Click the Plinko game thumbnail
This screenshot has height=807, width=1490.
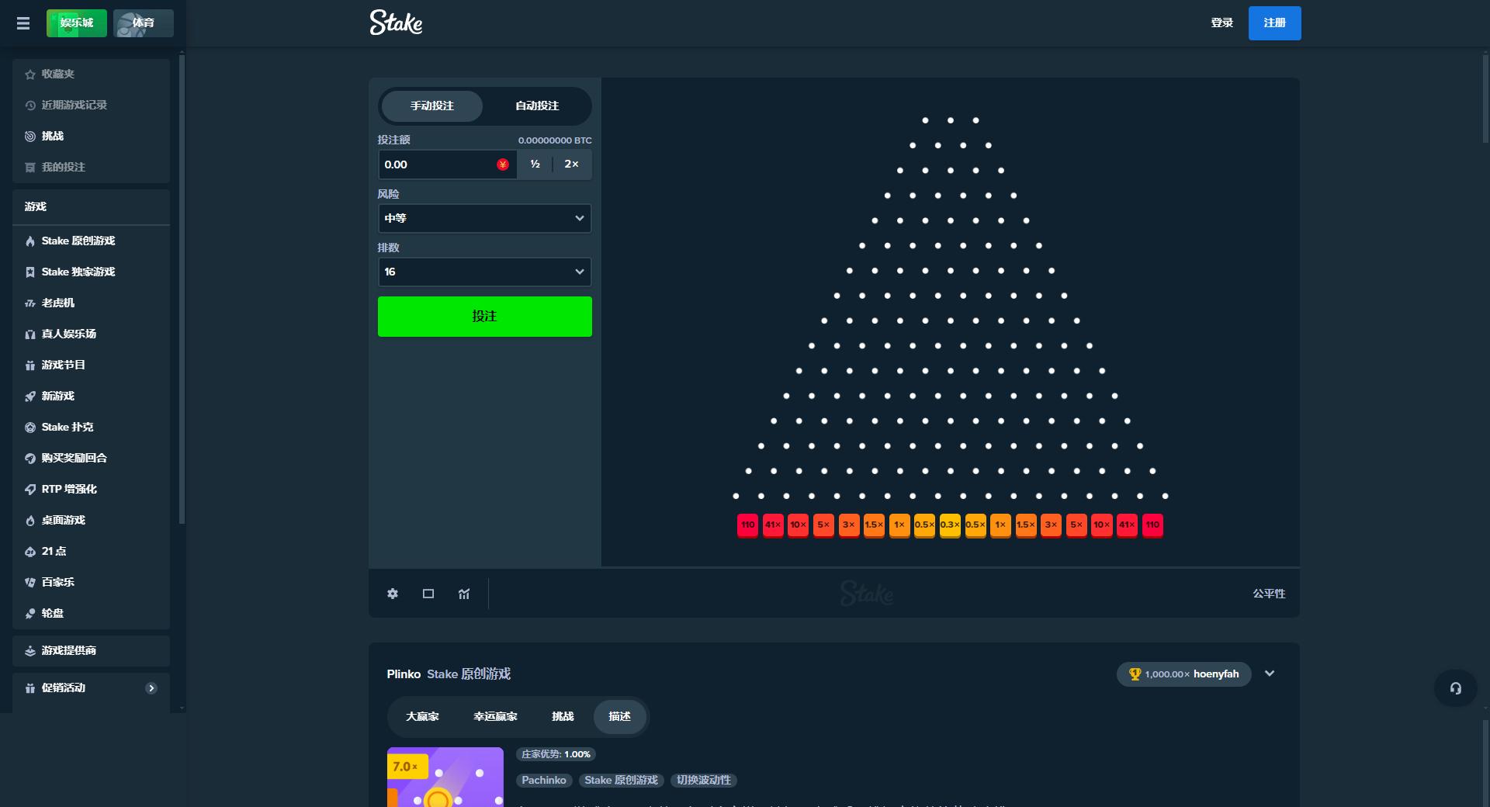pyautogui.click(x=445, y=777)
